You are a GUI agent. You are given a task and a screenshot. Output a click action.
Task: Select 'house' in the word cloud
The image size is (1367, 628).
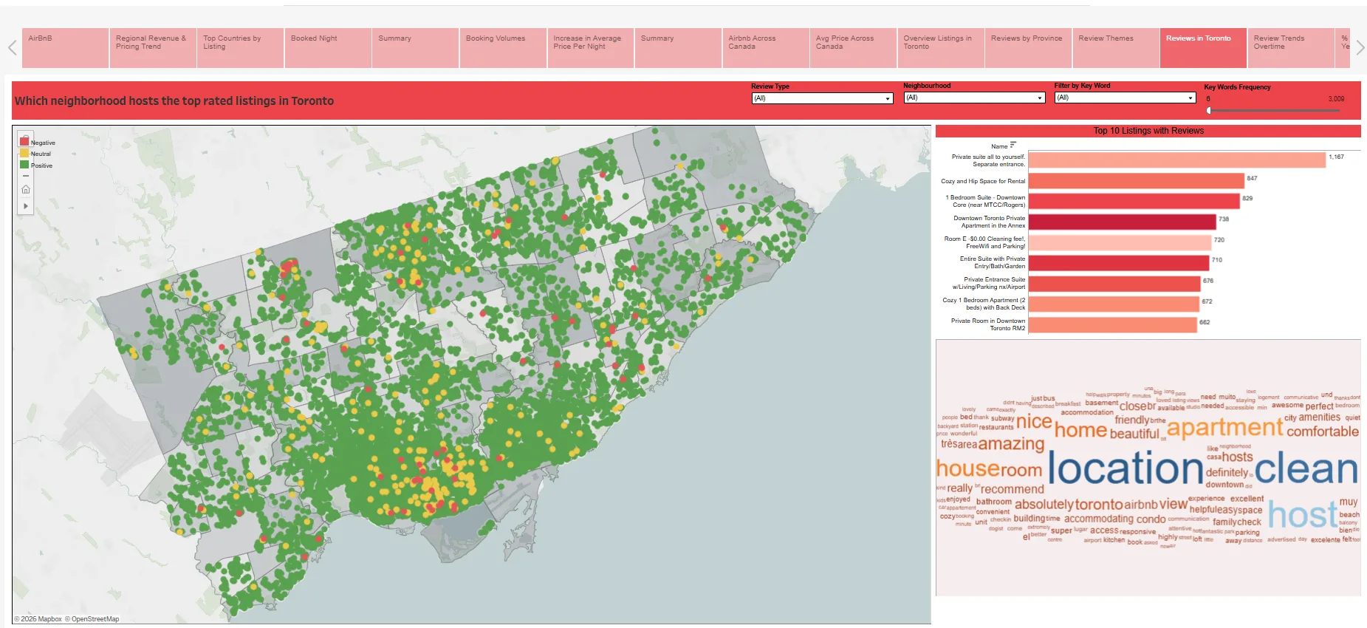coord(967,468)
